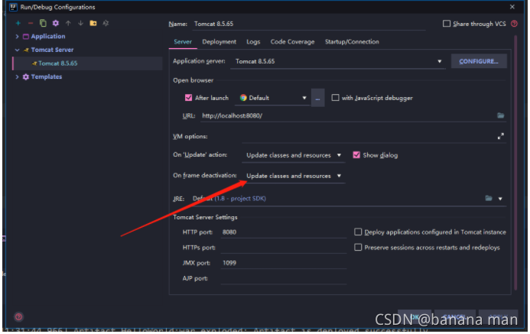Viewport: 530px width, 334px height.
Task: Expand the Templates tree node
Action: point(17,76)
